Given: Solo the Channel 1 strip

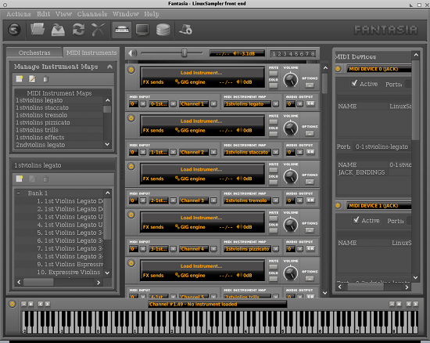Looking at the screenshot, I should point(273,85).
